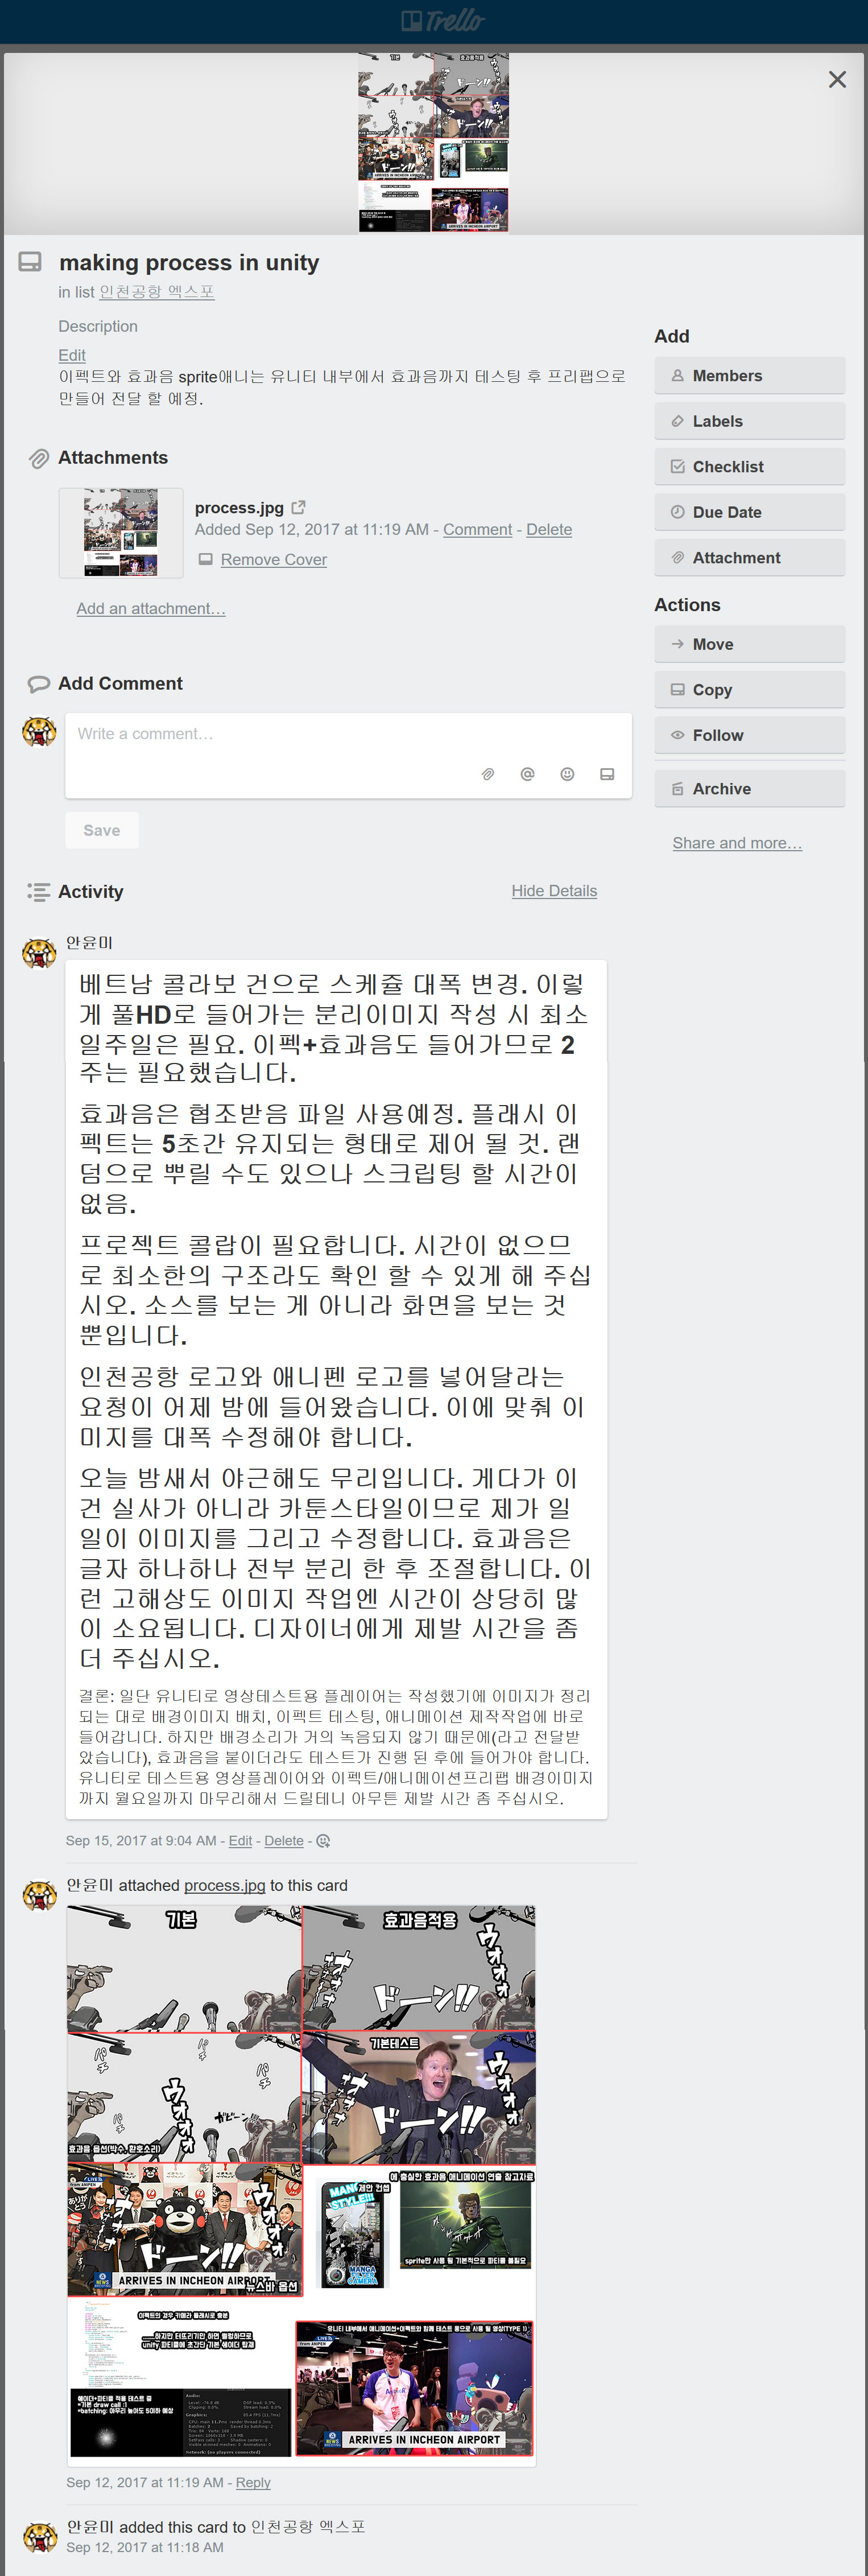Click the Checklist button

click(750, 467)
